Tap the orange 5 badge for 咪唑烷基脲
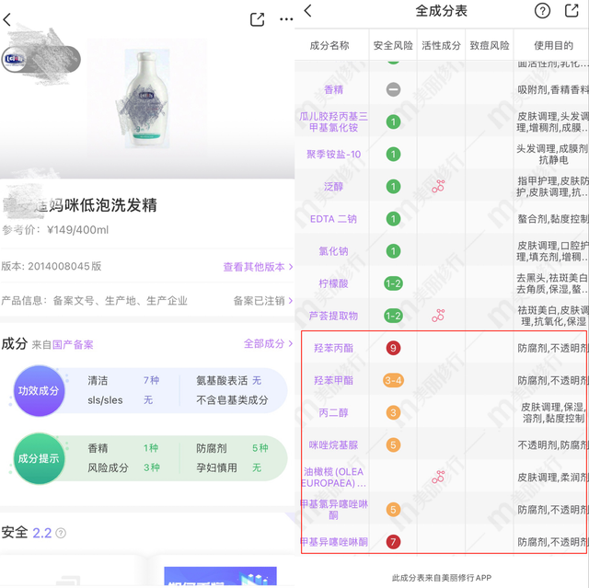Image resolution: width=589 pixels, height=588 pixels. tap(393, 445)
